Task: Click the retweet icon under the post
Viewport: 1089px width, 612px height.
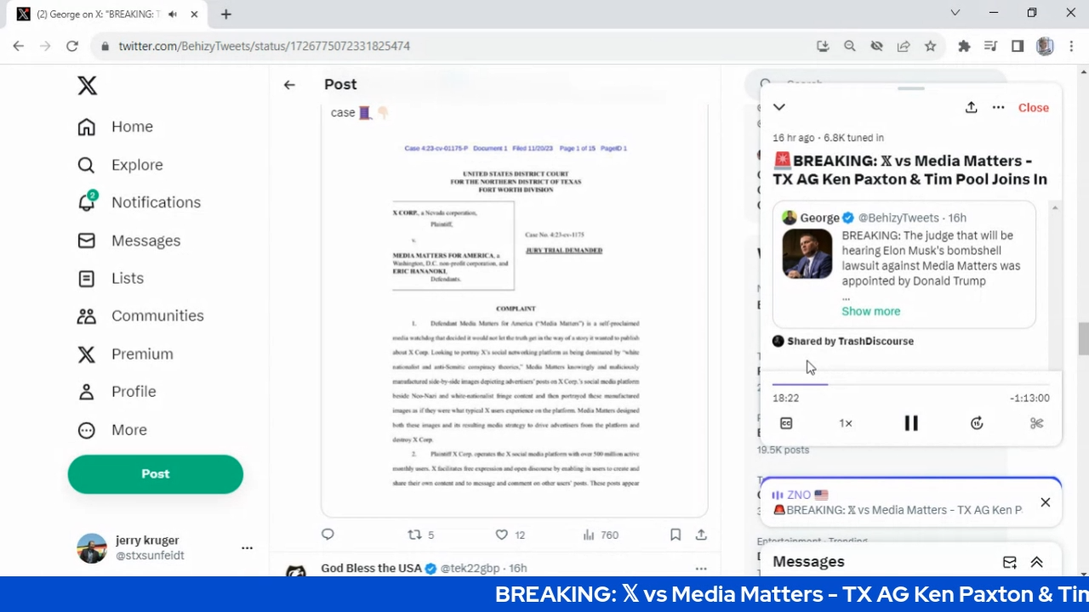Action: click(415, 535)
